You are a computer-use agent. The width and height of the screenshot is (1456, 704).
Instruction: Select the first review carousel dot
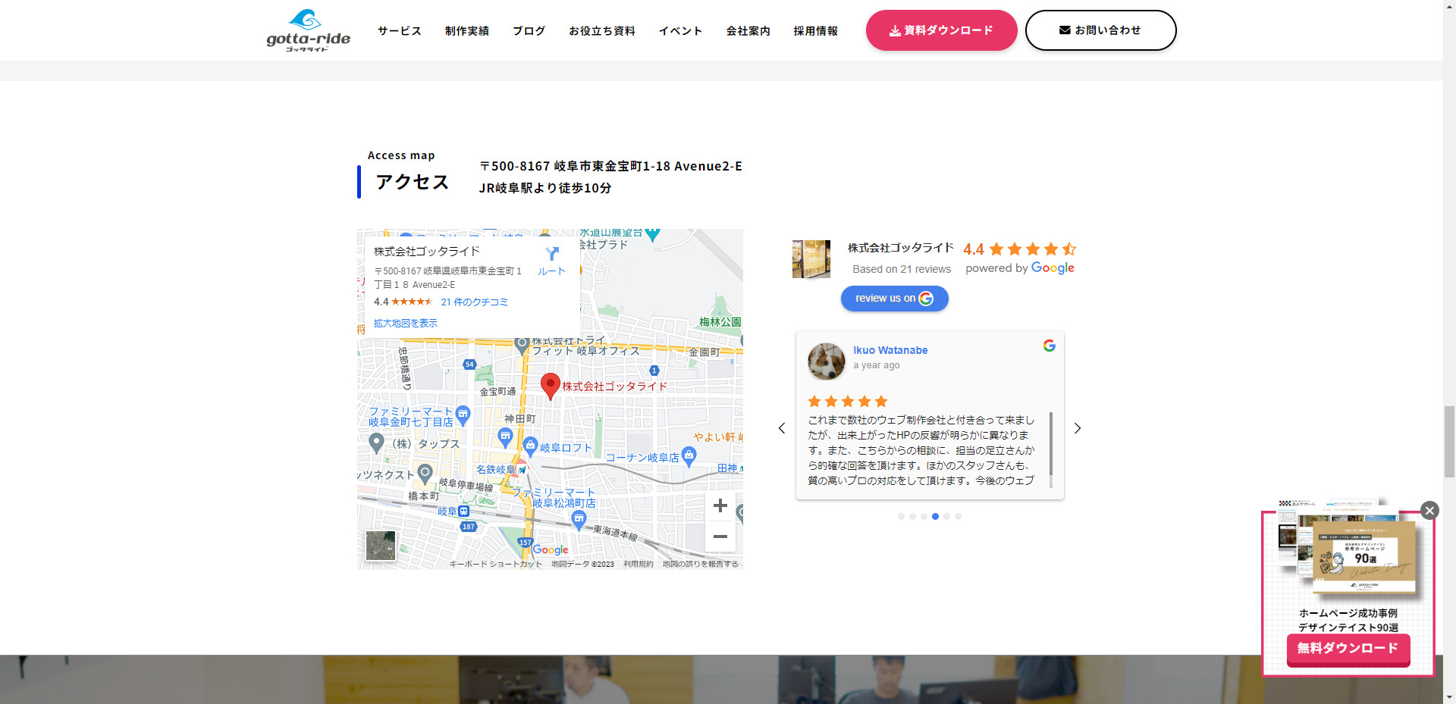(x=901, y=517)
